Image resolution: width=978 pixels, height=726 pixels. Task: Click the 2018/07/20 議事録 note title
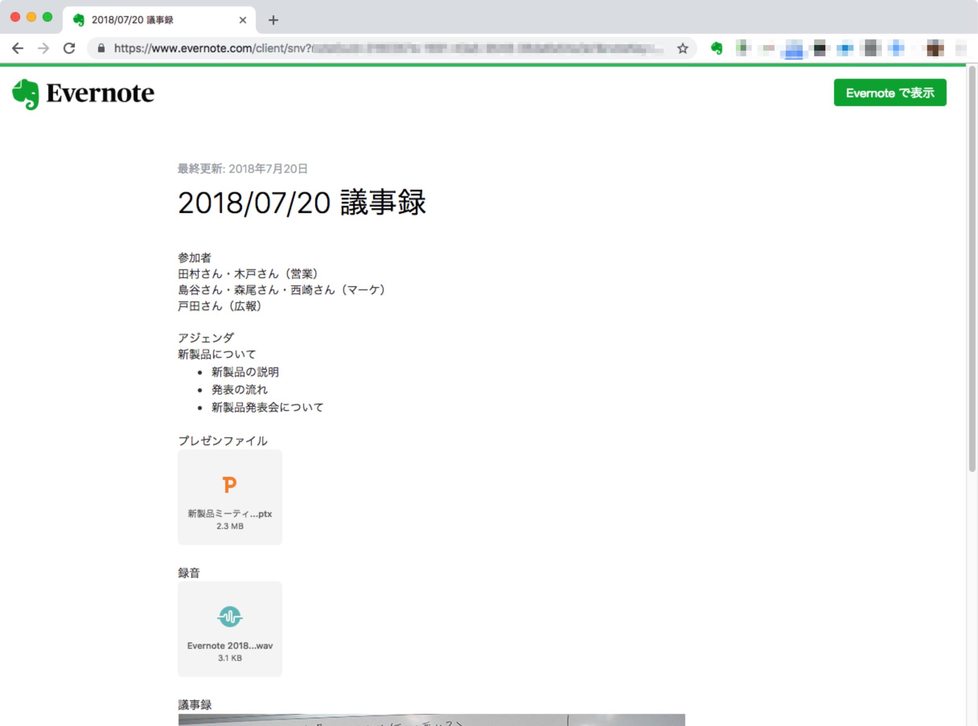[x=302, y=203]
